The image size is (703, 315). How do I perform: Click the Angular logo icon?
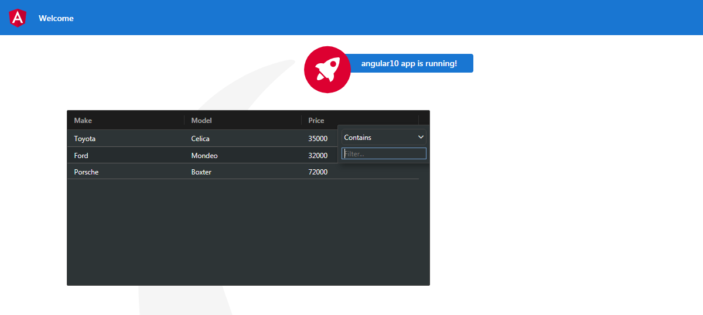[x=18, y=18]
